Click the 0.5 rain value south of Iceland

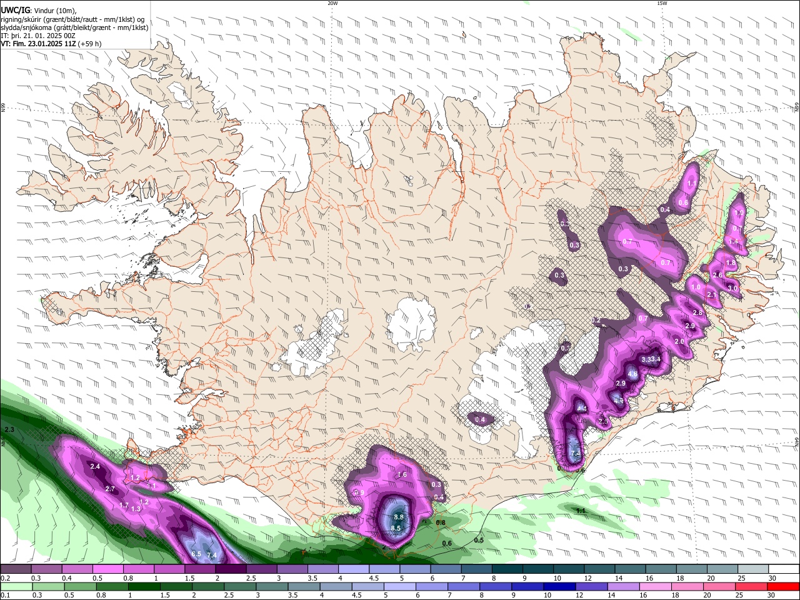pos(479,540)
